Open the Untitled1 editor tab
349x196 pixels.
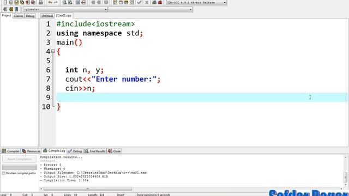[x=47, y=16]
